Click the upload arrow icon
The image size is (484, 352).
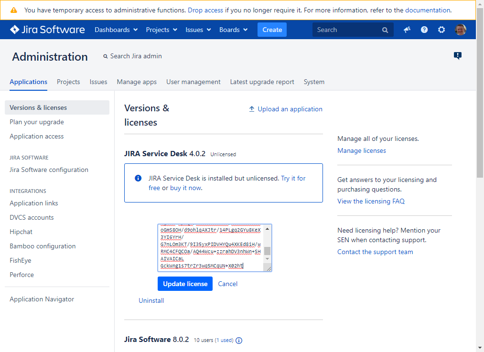pos(252,109)
